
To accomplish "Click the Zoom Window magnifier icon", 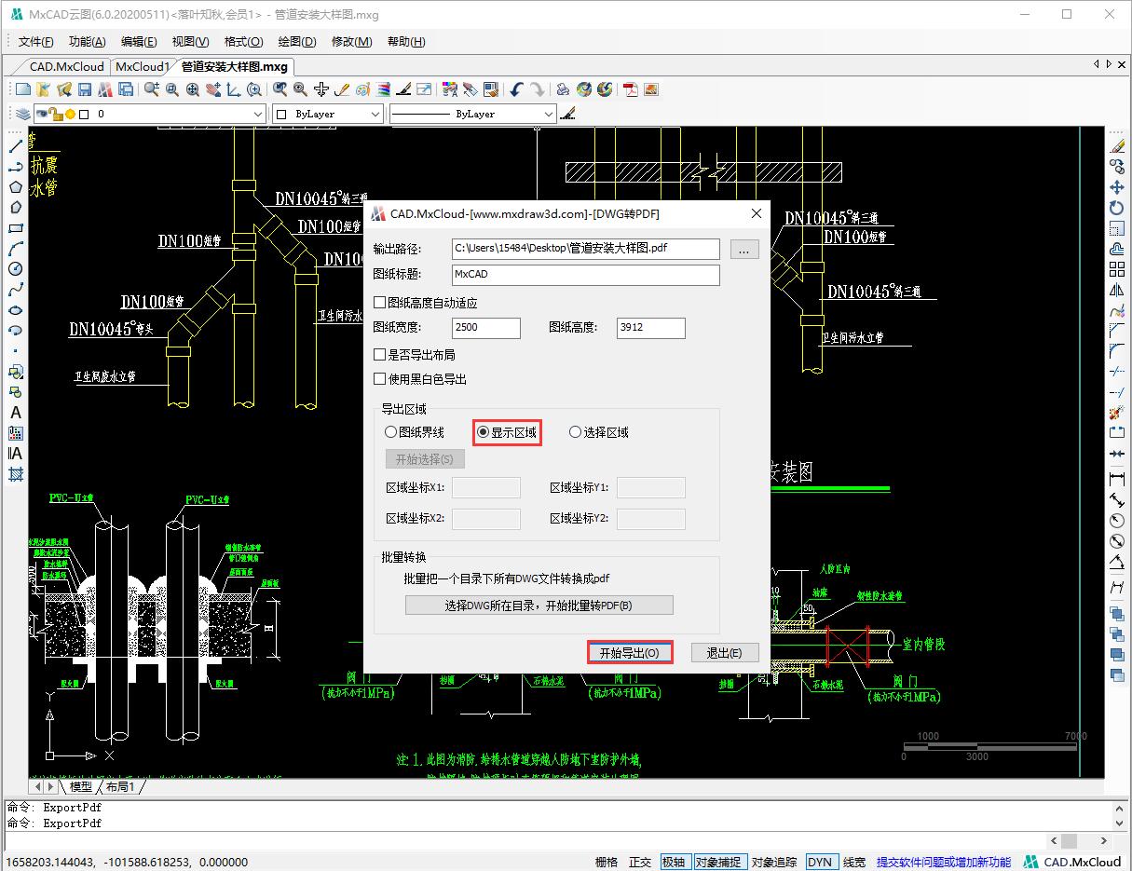I will click(170, 89).
